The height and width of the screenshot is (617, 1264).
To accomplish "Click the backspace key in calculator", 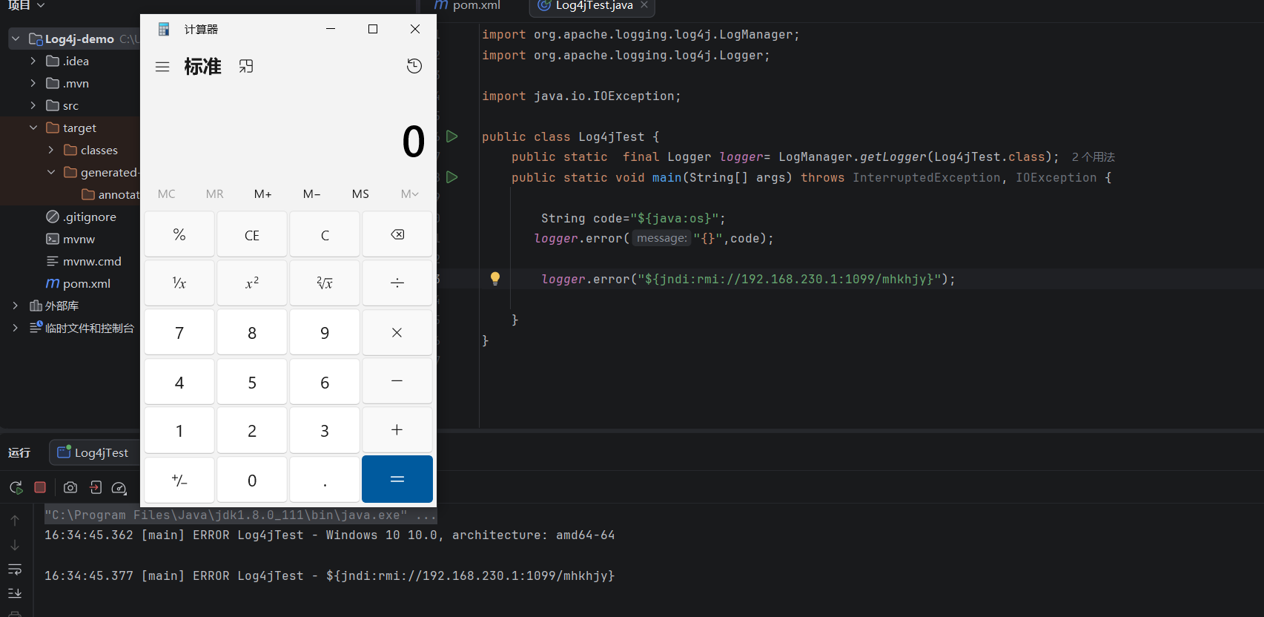I will (x=397, y=234).
